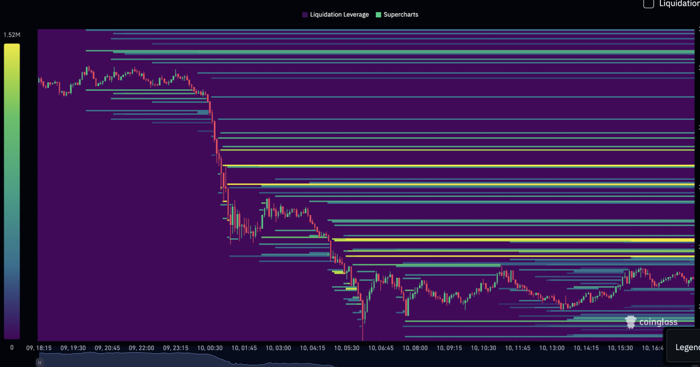Click the 09, 18:15 time axis label
The image size is (700, 367).
[x=39, y=348]
